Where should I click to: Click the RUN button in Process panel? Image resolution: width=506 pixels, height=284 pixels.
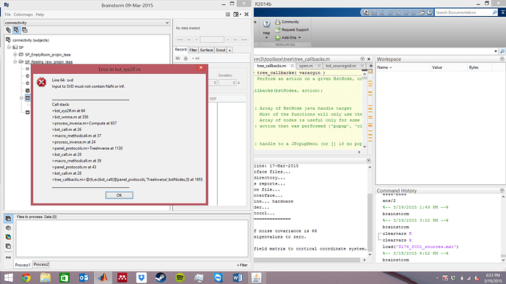(8, 257)
